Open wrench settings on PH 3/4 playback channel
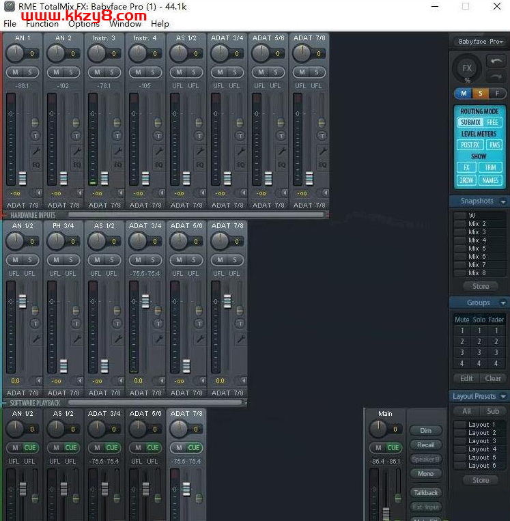The image size is (510, 521). tap(76, 339)
